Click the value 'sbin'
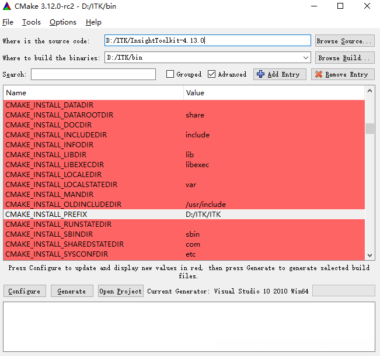The height and width of the screenshot is (356, 380). click(x=193, y=234)
